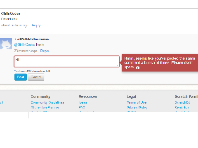
Task: Reply to the 23 minutes ago comment
Action: 45,51
